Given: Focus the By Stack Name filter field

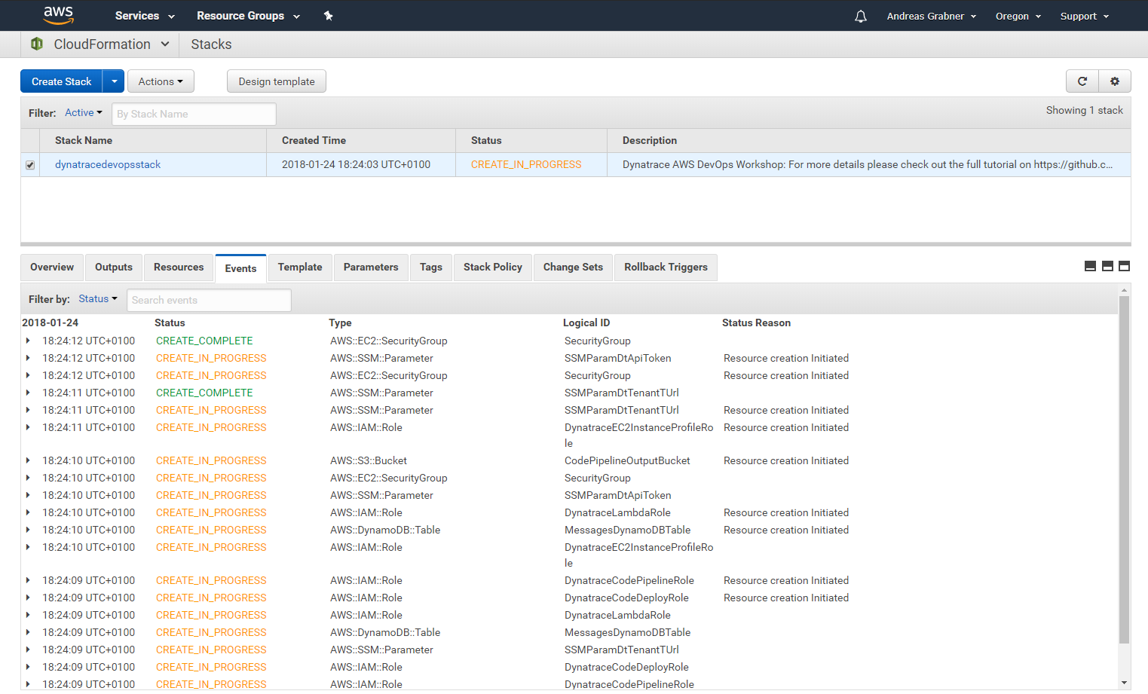Looking at the screenshot, I should (x=194, y=114).
